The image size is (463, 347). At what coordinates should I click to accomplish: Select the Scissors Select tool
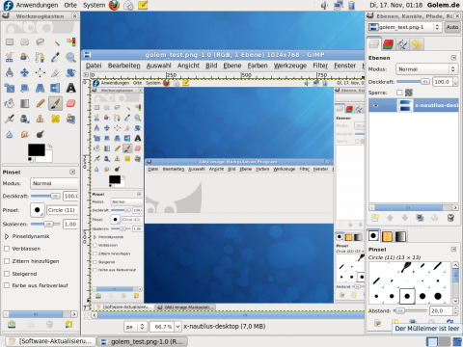(10, 57)
